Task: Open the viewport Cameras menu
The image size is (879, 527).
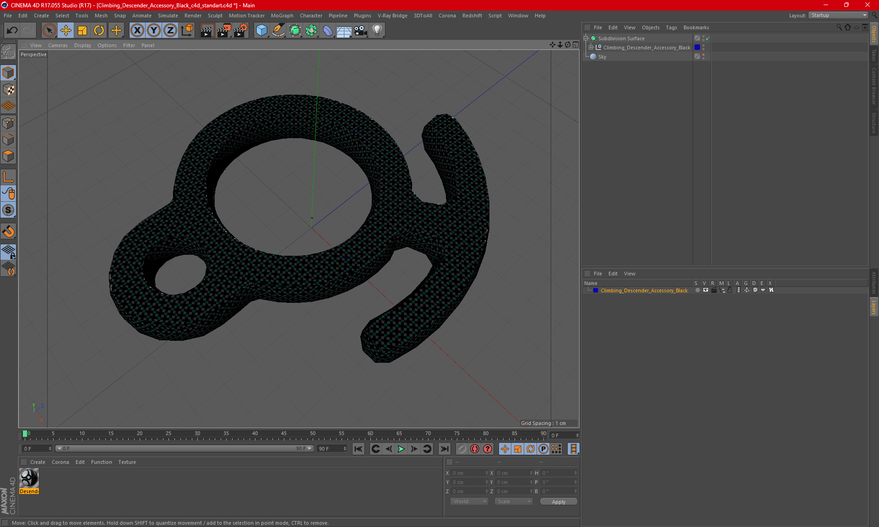Action: tap(58, 45)
